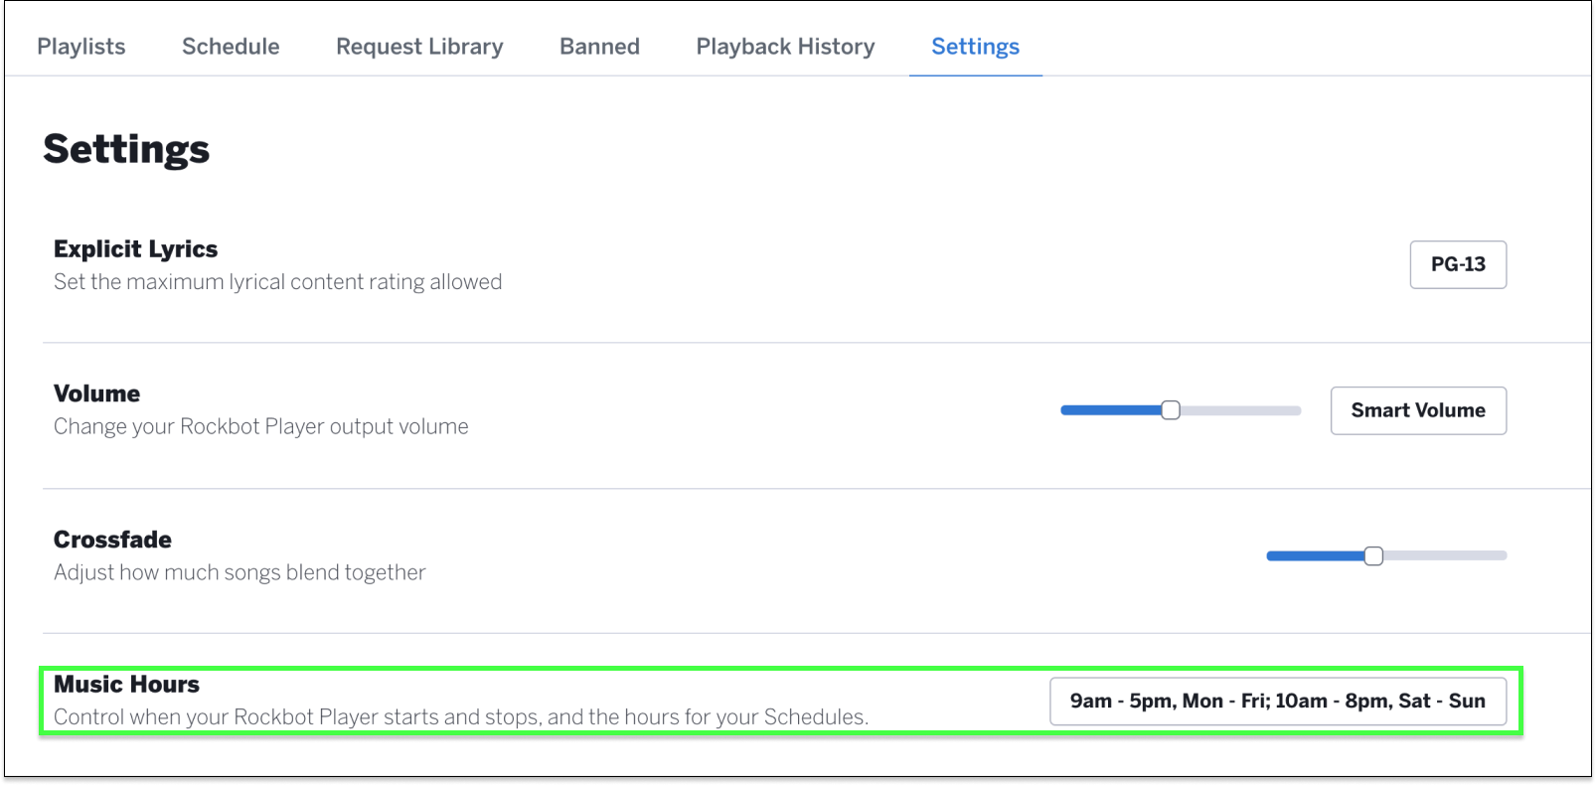The width and height of the screenshot is (1596, 785).
Task: Click the Music Hours setting title
Action: tap(126, 685)
